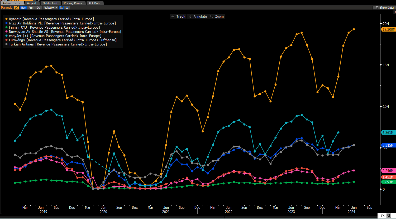Image resolution: width=396 pixels, height=219 pixels.
Task: Open the Value dropdown
Action: point(50,8)
